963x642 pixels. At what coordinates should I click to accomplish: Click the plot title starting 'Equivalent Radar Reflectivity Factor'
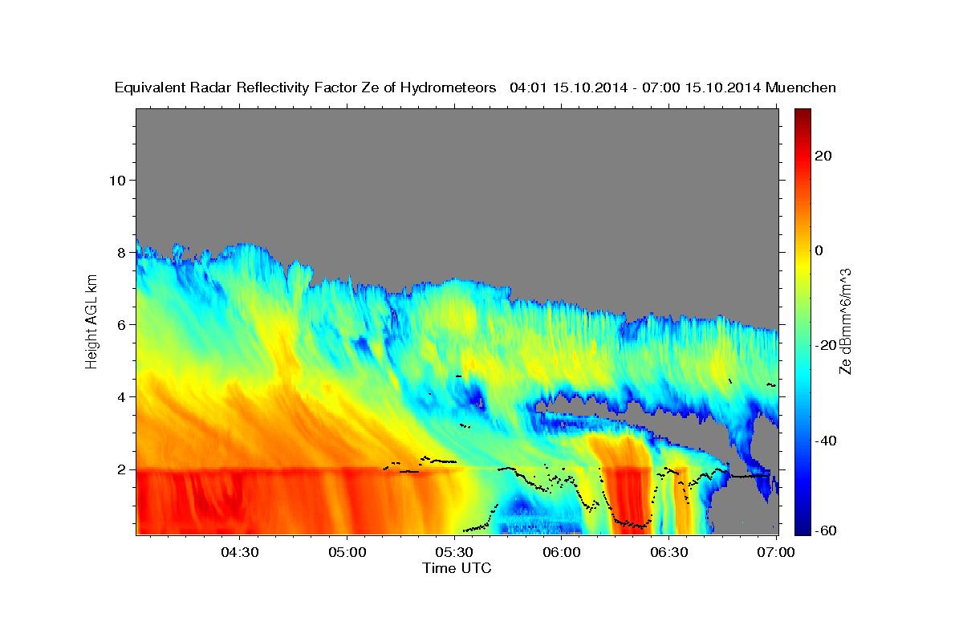475,87
